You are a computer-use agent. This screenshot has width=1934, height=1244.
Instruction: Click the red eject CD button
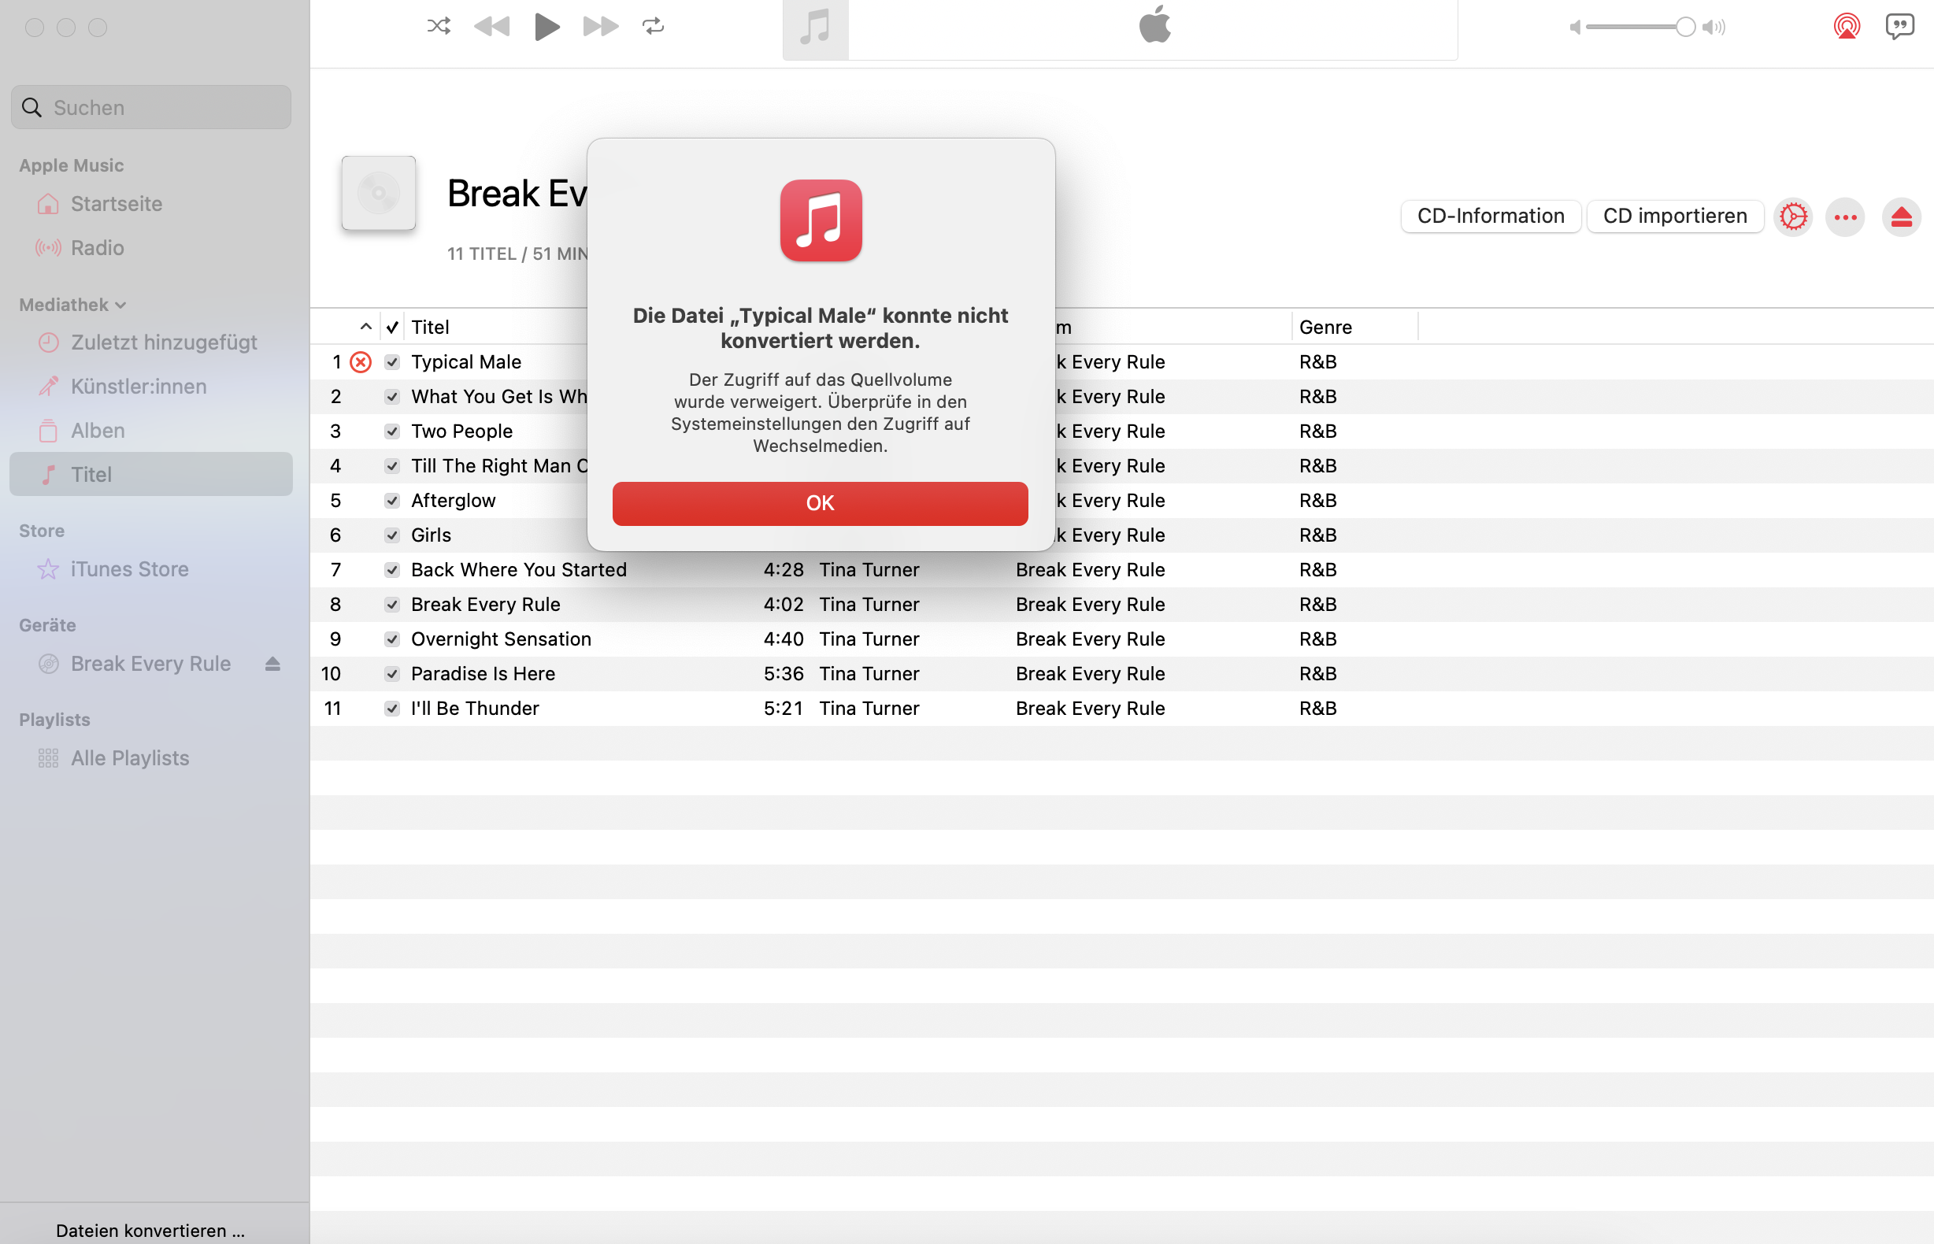tap(1900, 217)
